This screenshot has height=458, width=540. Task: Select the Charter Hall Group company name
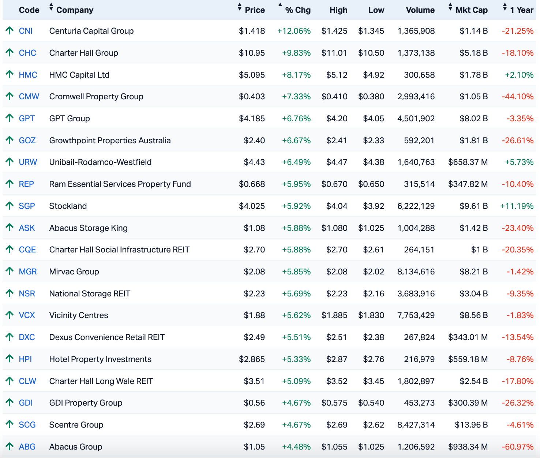pos(84,53)
